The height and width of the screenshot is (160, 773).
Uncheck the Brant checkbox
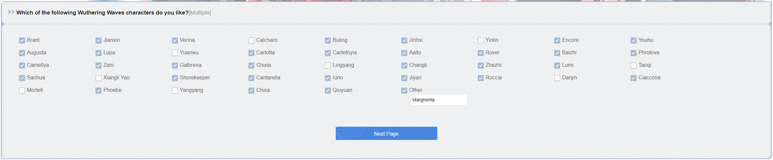pos(22,40)
